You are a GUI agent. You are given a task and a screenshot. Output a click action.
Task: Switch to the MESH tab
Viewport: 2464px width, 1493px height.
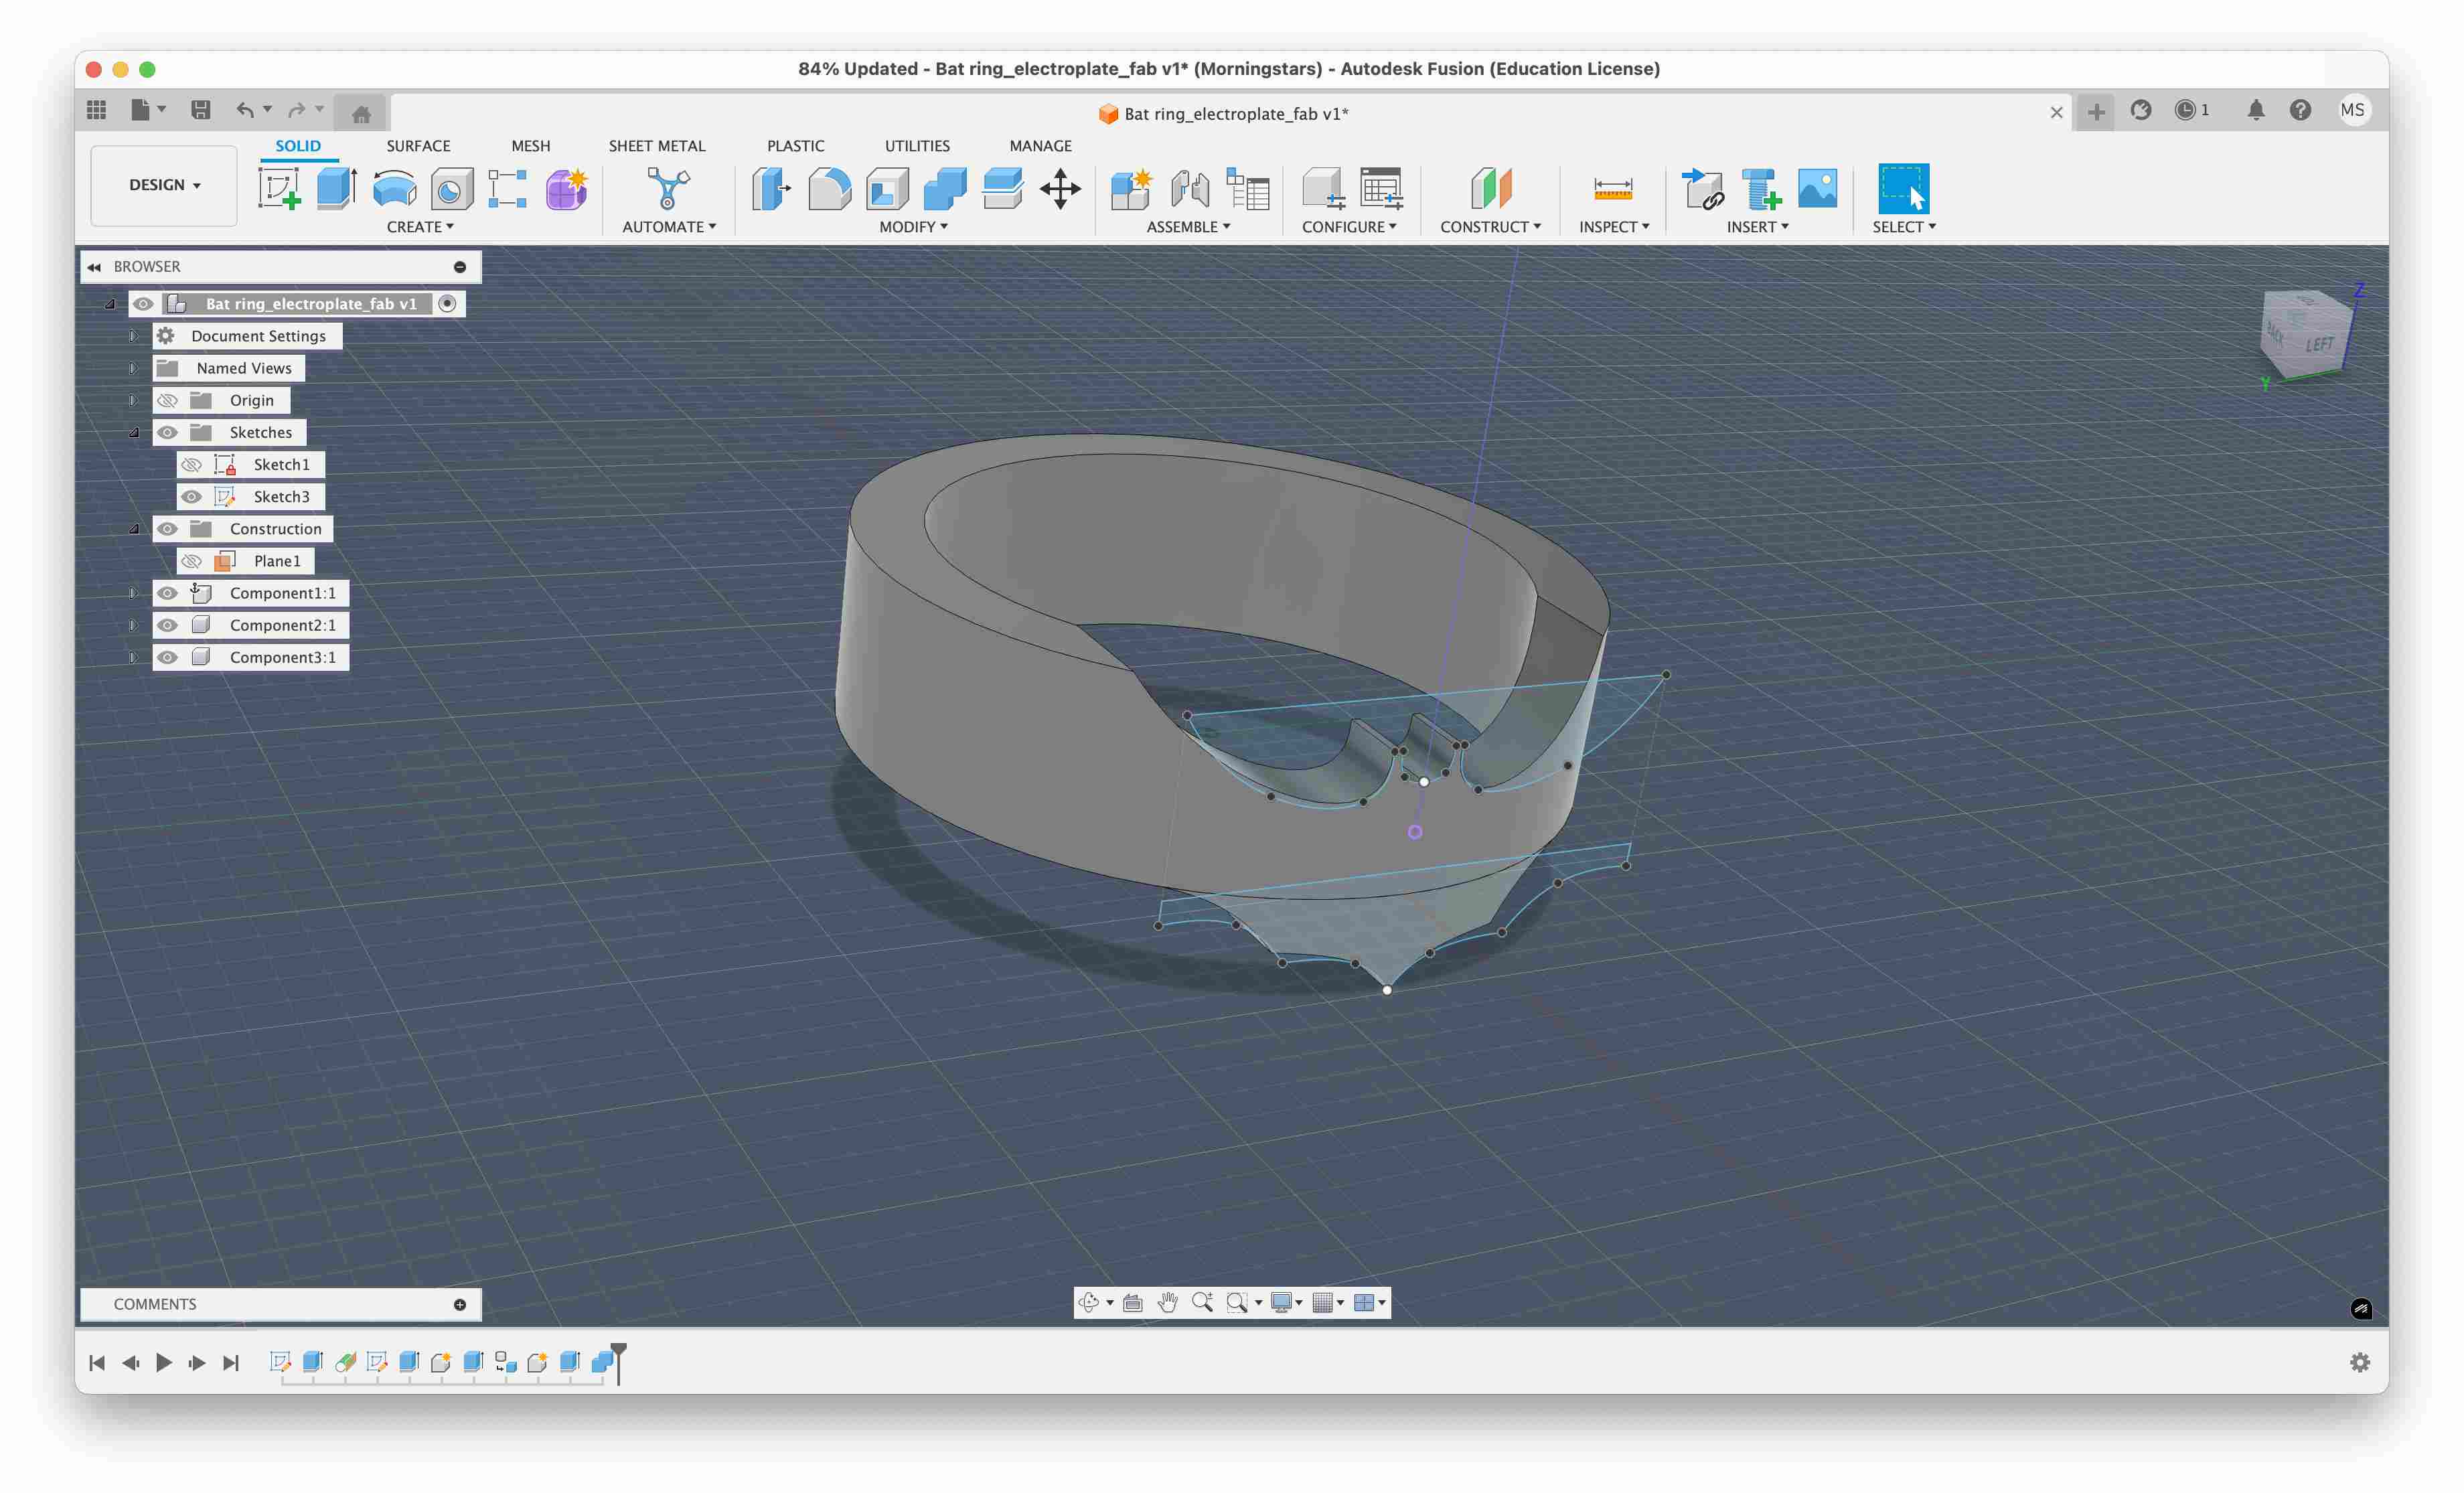(531, 146)
